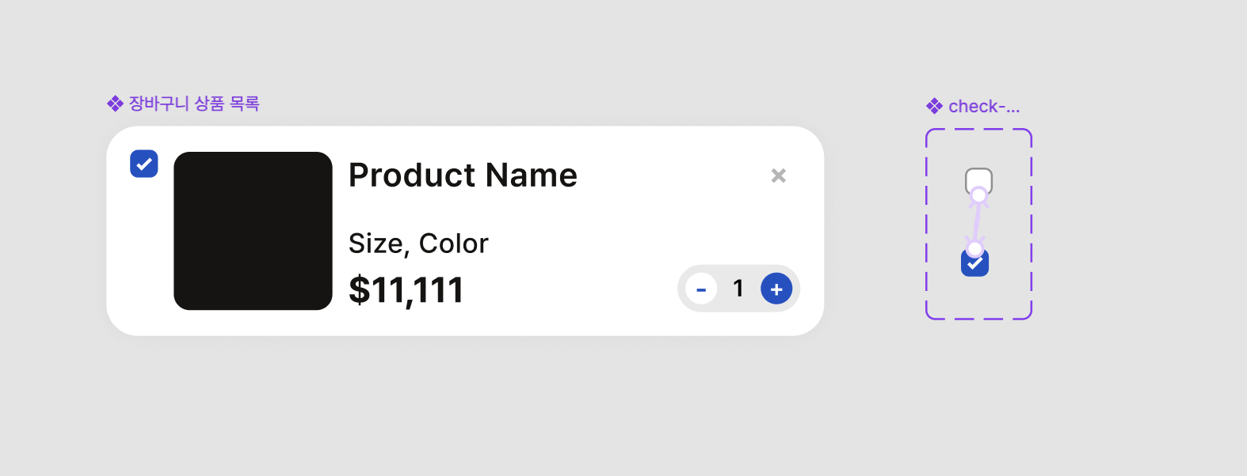Viewport: 1247px width, 476px height.
Task: Click the purple prototype connection line
Action: [x=978, y=222]
